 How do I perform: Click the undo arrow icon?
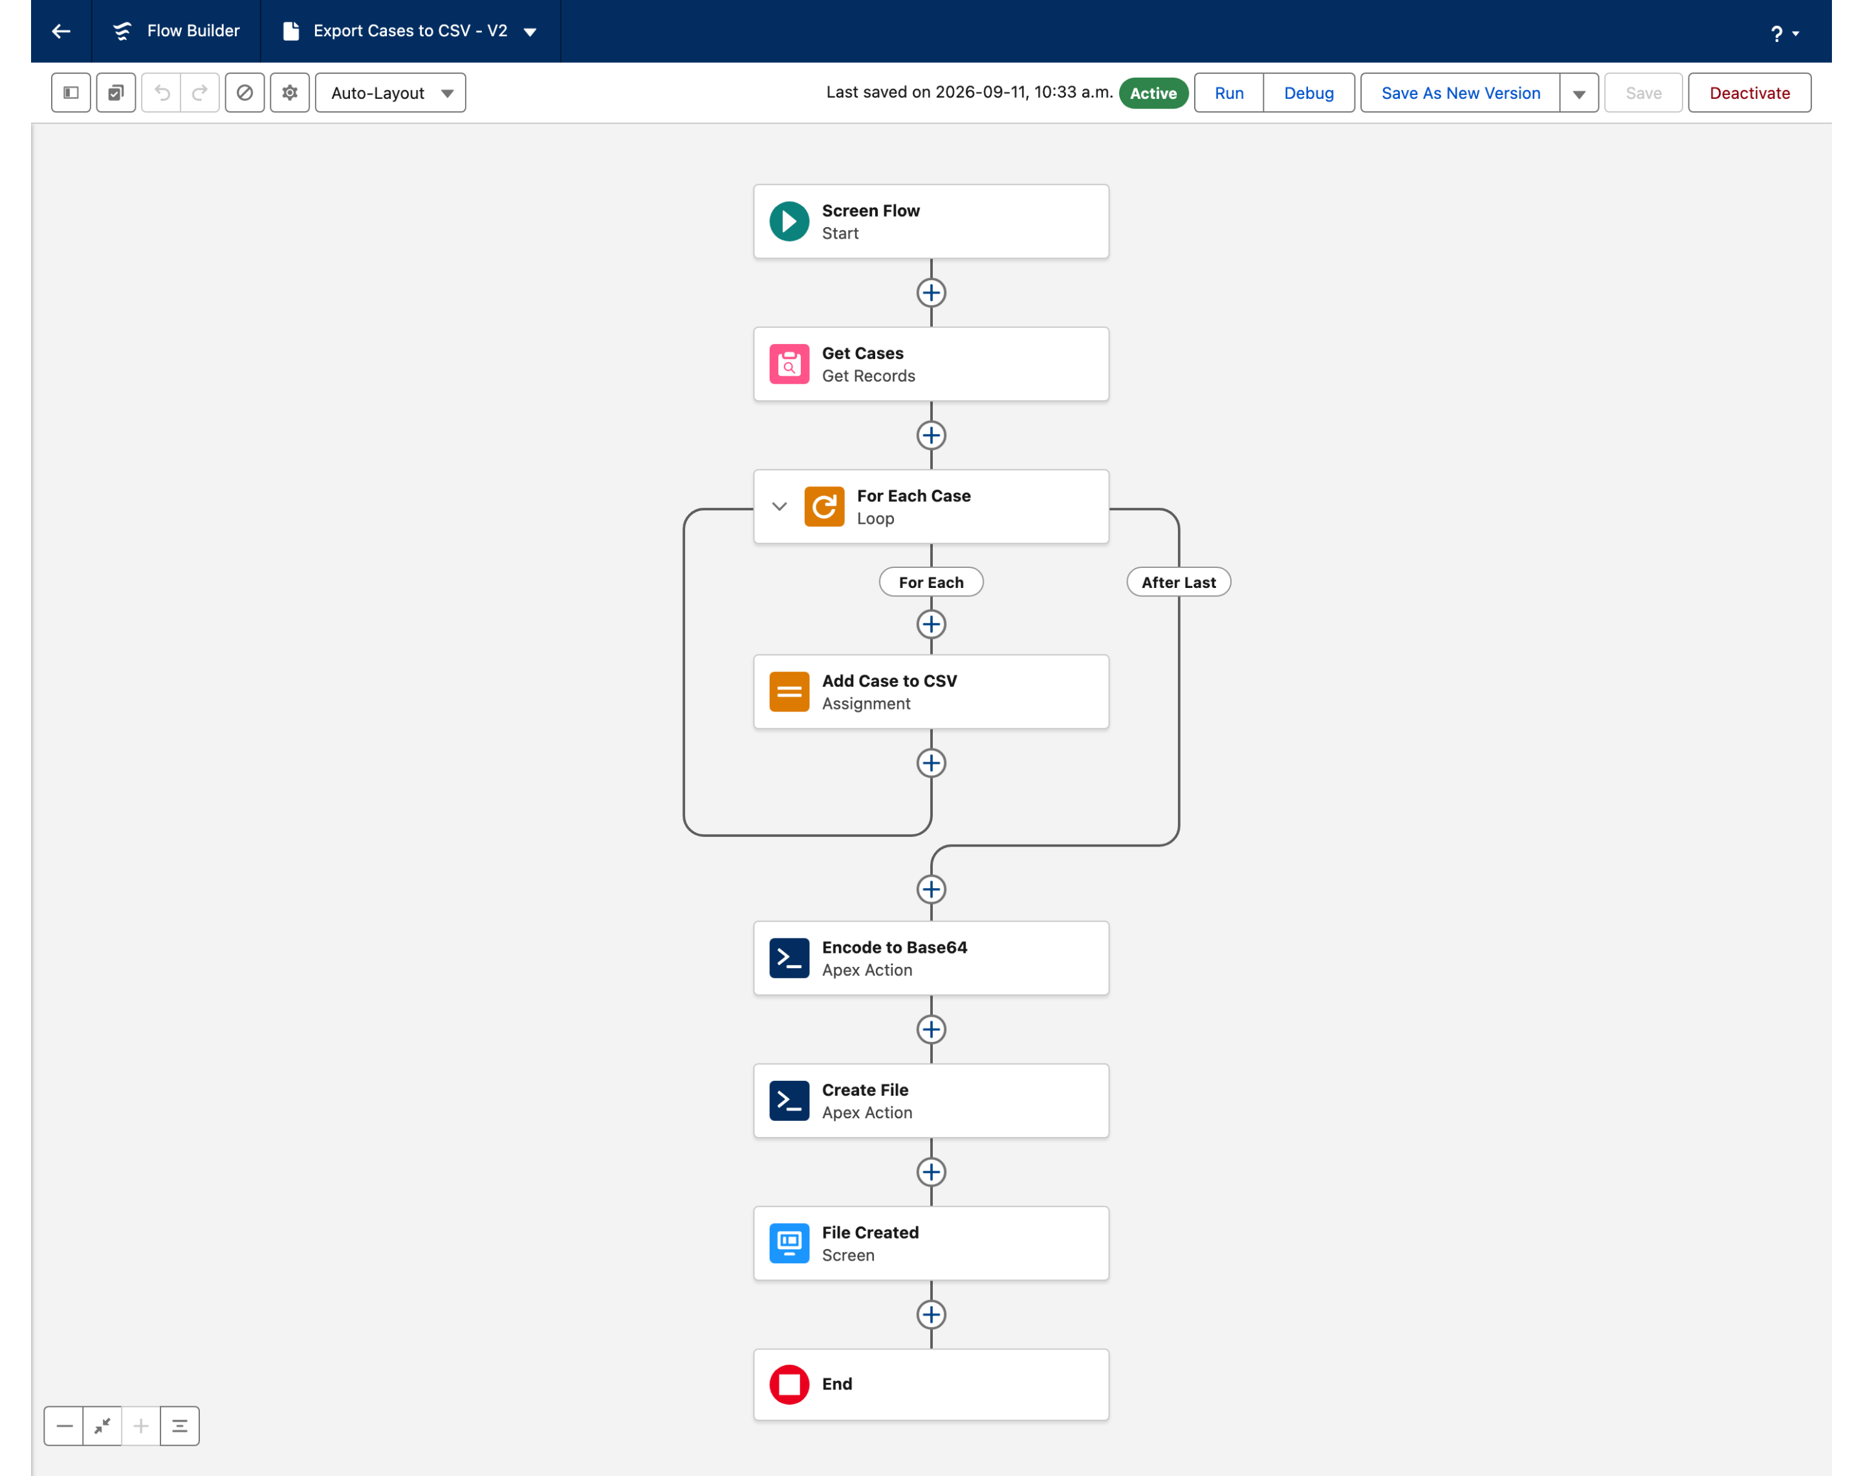tap(162, 92)
